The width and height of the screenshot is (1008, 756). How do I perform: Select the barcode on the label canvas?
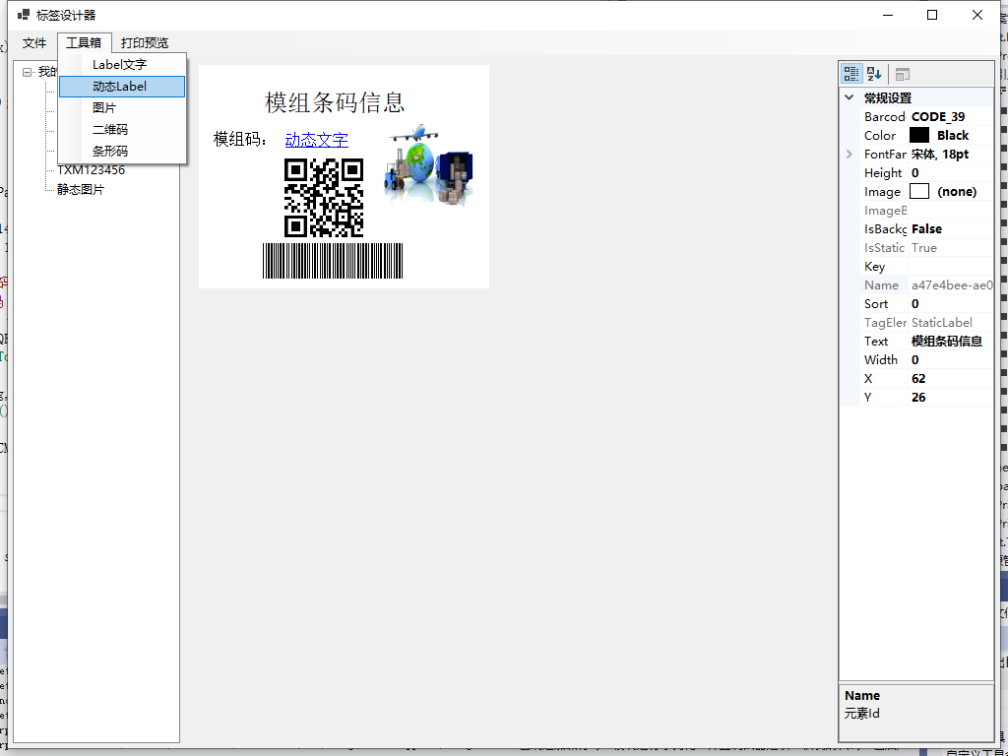[x=333, y=261]
